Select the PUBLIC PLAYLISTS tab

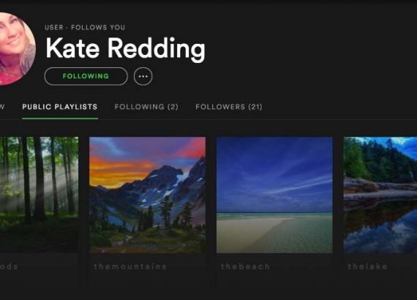(x=60, y=107)
